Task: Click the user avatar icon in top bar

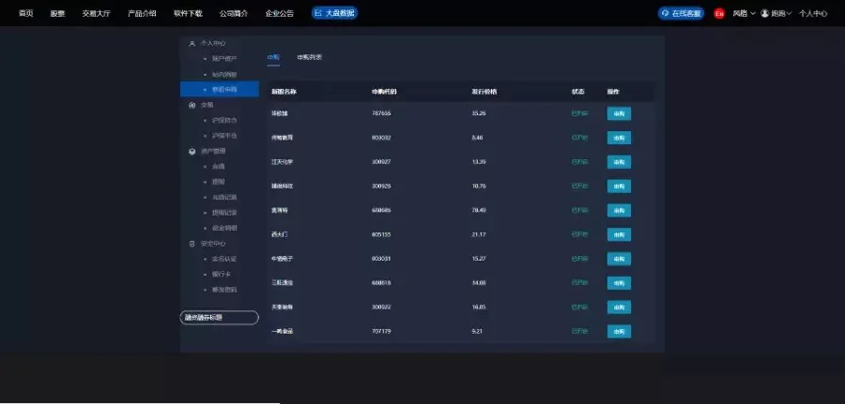Action: click(764, 13)
